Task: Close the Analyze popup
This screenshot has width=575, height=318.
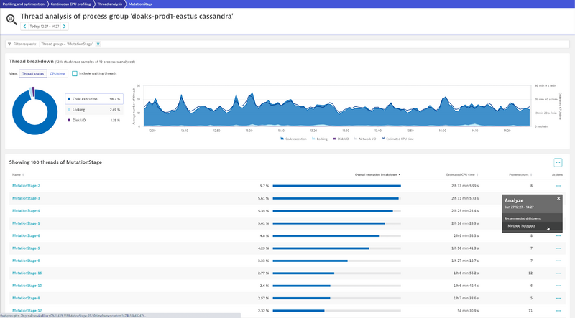Action: 558,198
